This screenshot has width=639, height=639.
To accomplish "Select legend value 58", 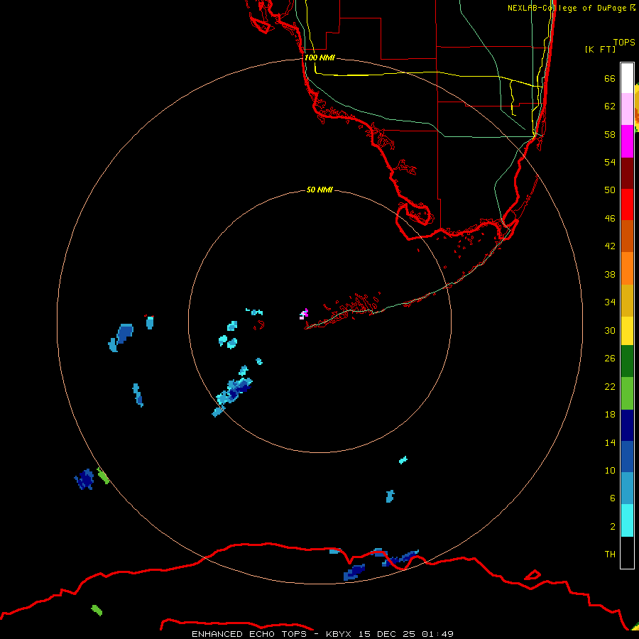I will click(x=610, y=134).
